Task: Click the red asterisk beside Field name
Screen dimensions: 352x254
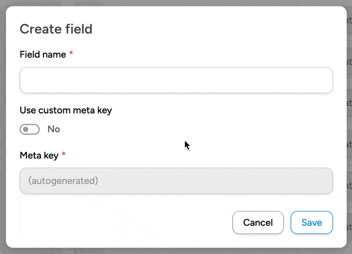Action: pyautogui.click(x=71, y=54)
